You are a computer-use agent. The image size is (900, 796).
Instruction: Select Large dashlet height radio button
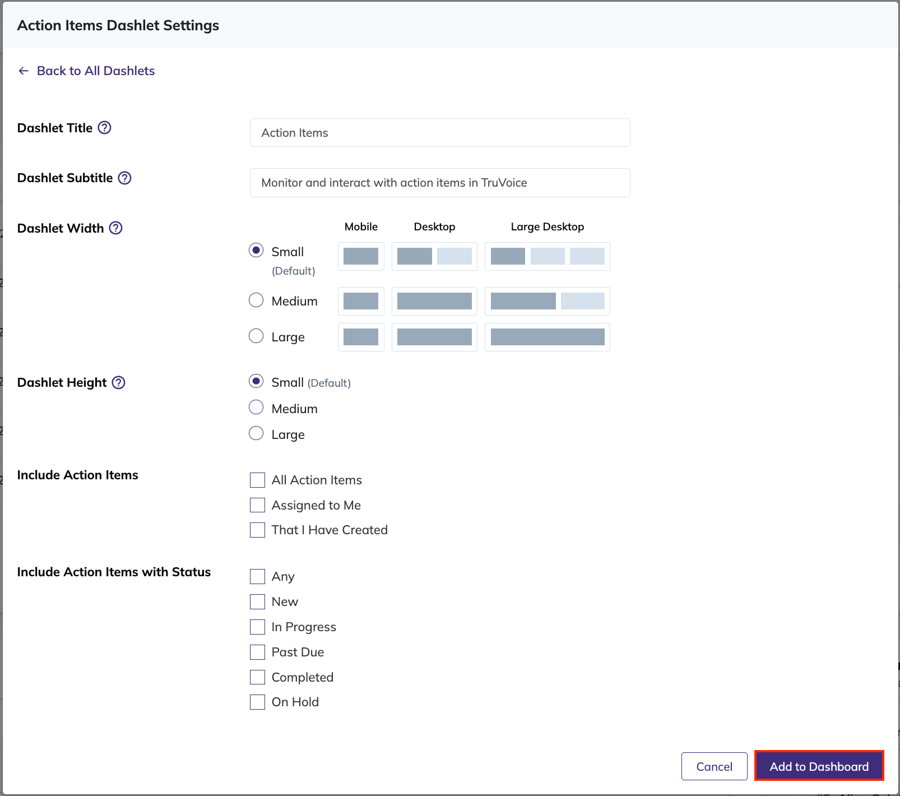pyautogui.click(x=256, y=433)
